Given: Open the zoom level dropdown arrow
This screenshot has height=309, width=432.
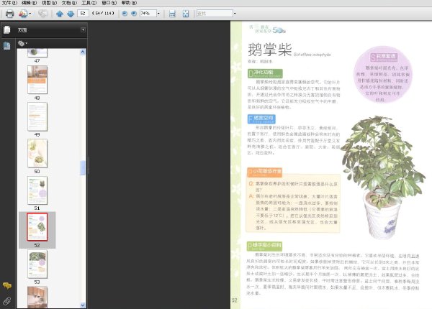Looking at the screenshot, I should pos(158,13).
